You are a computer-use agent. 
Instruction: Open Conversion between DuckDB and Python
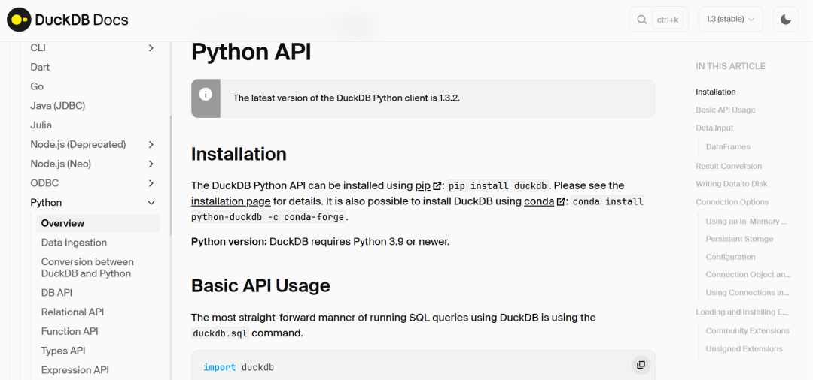[87, 267]
